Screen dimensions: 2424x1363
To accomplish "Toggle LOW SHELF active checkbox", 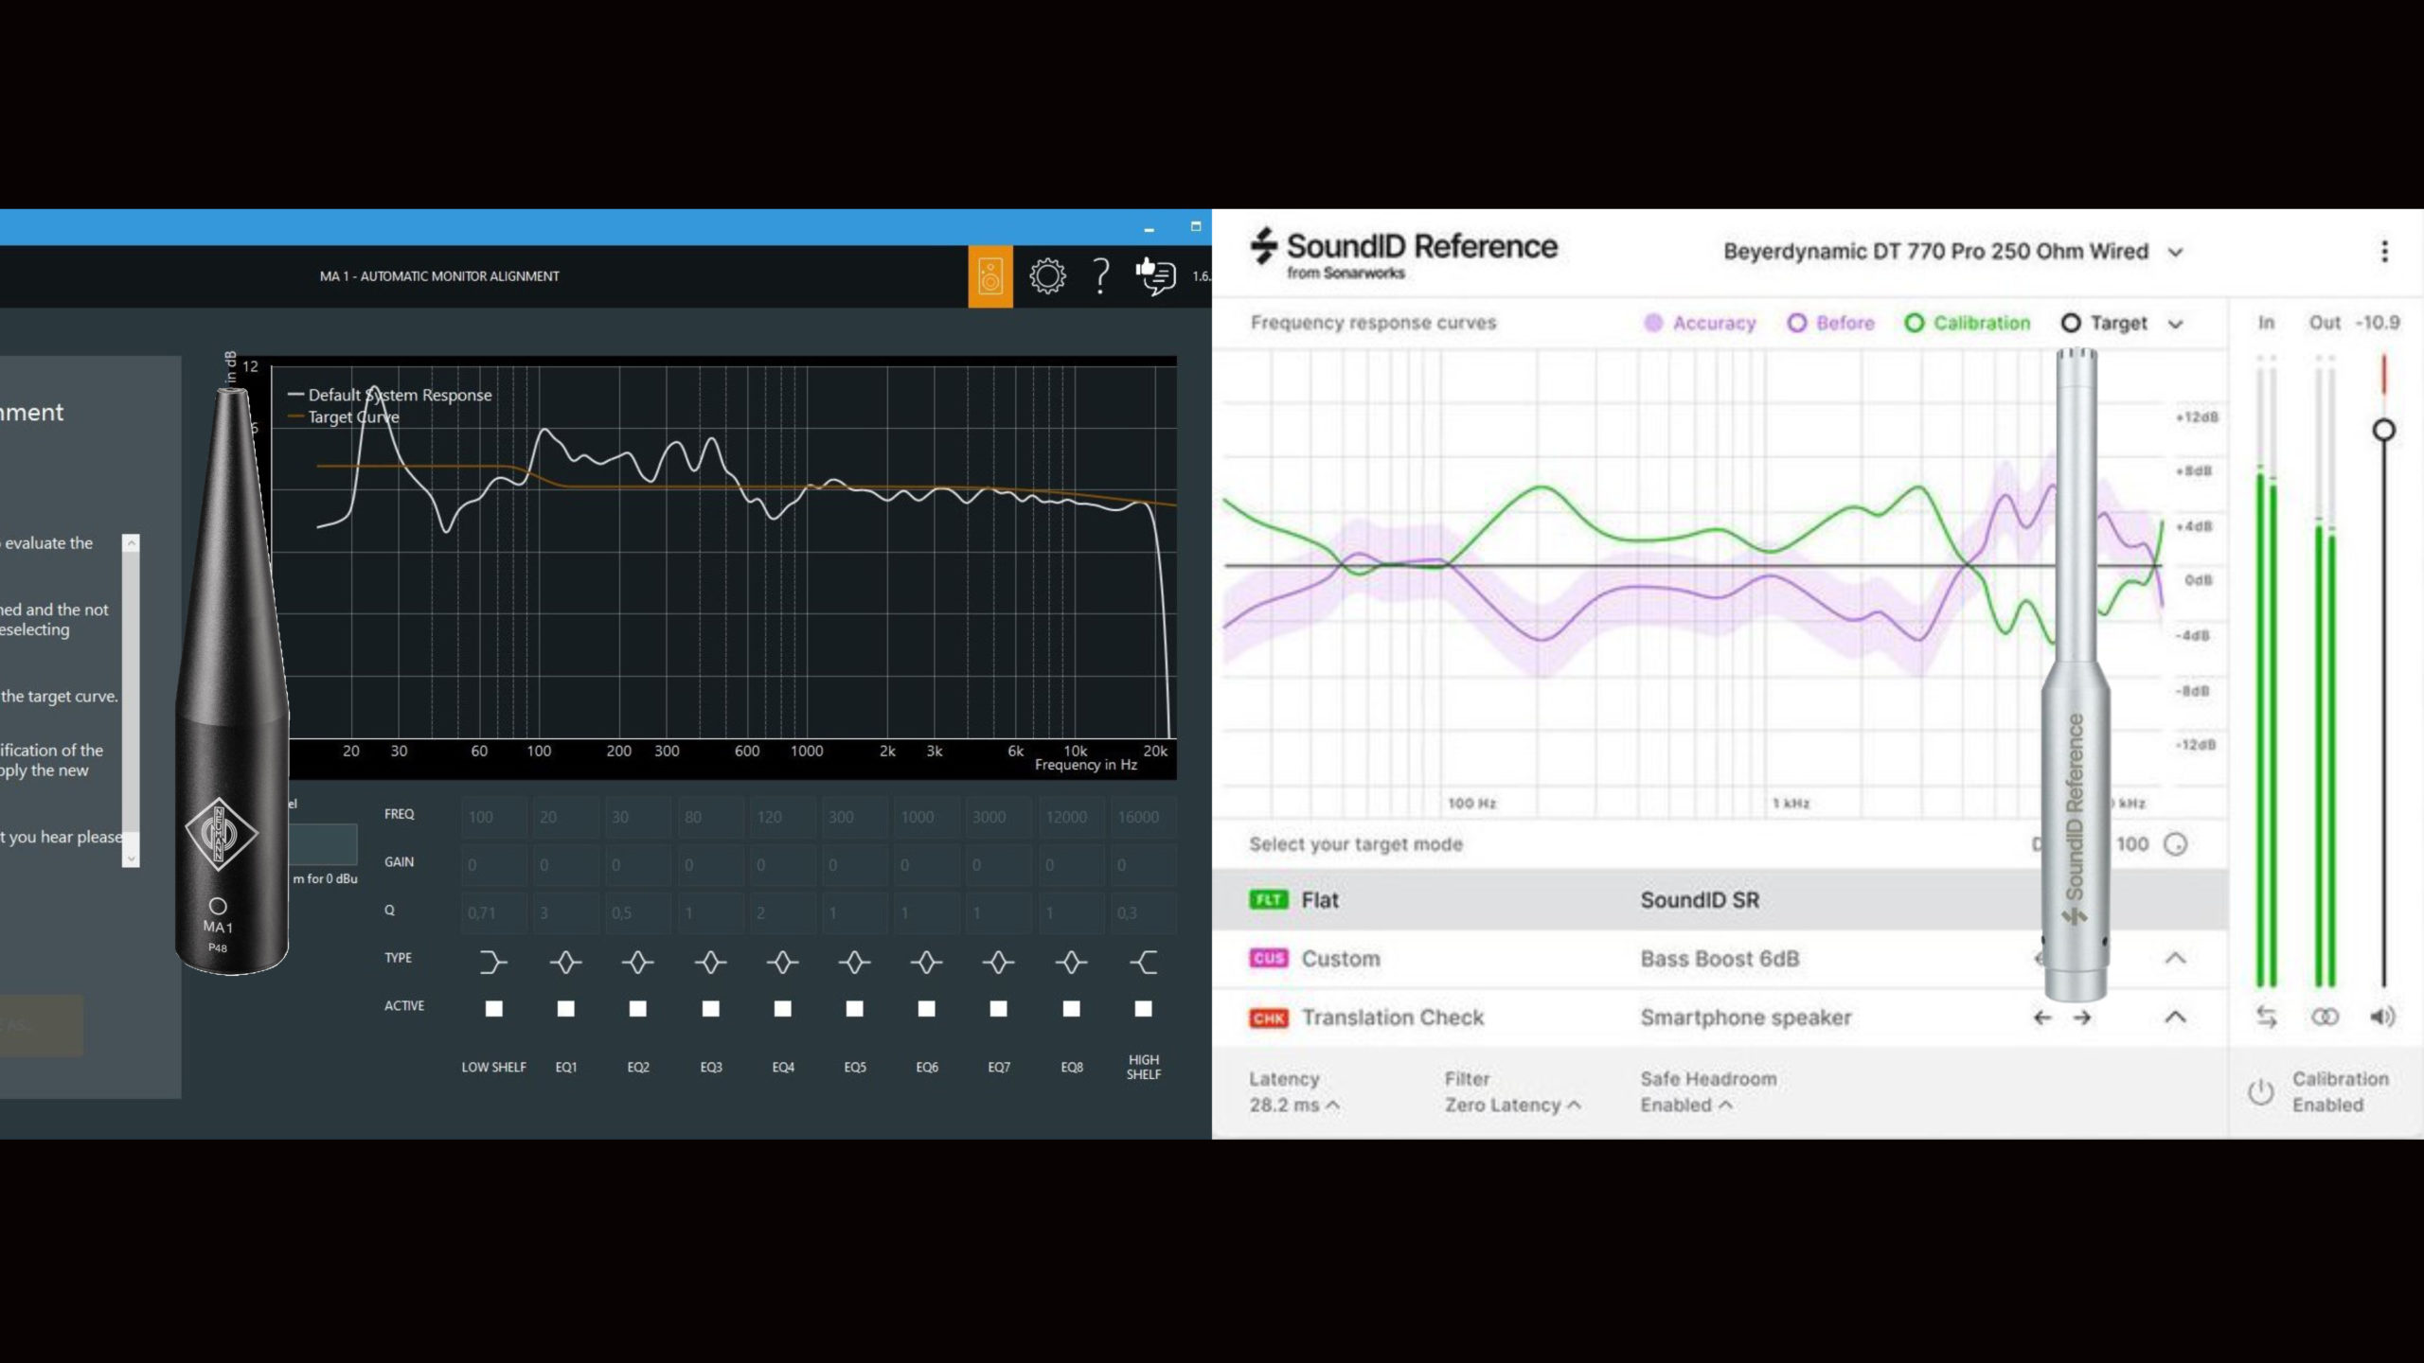I will tap(493, 1009).
